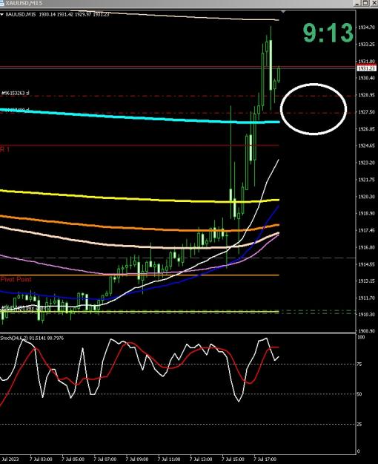
Task: Click the 7 Jul 15:00 time axis label
Action: pos(233,460)
